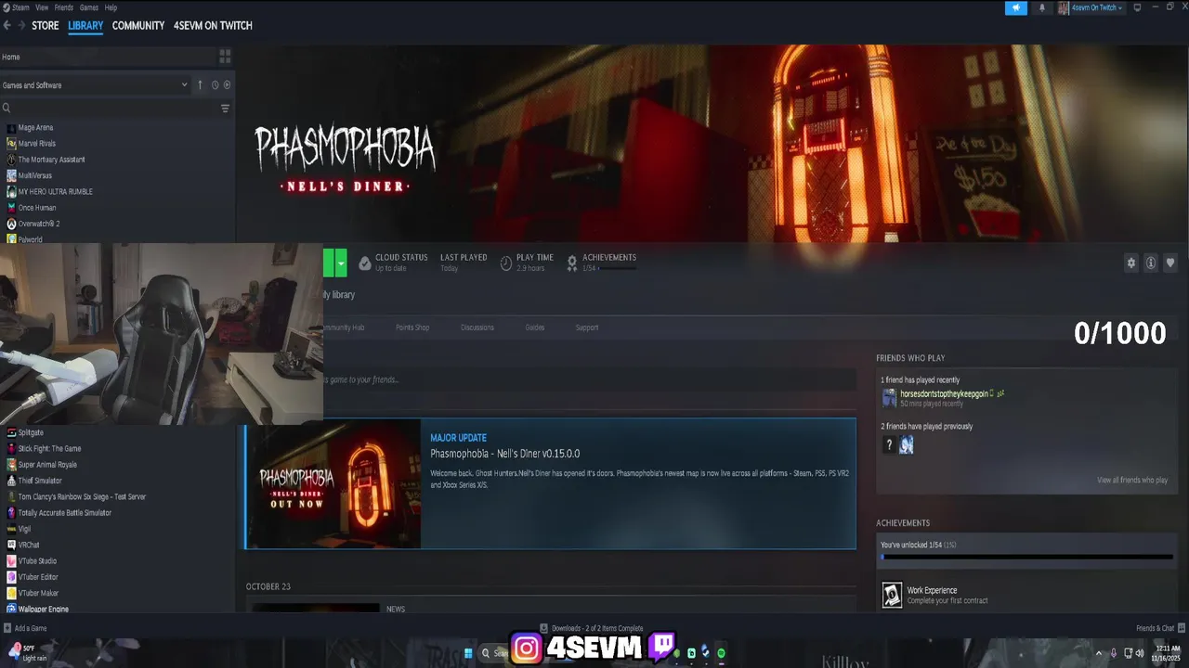Open the announcements megaphone icon
This screenshot has width=1189, height=668.
[1016, 7]
